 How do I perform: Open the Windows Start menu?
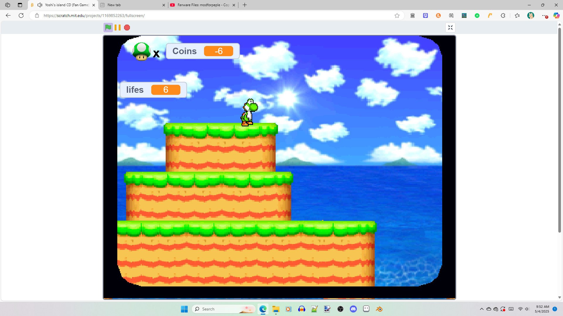(x=184, y=309)
